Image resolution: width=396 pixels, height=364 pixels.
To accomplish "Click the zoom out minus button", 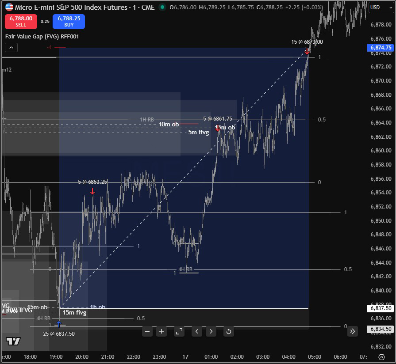I will (147, 331).
